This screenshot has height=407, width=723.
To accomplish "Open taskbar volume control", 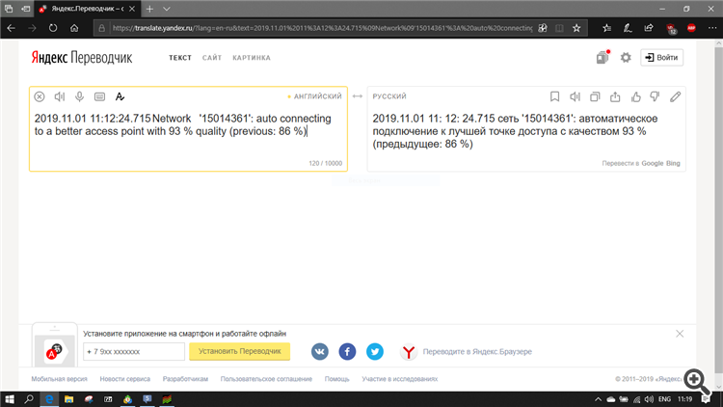I will click(649, 399).
